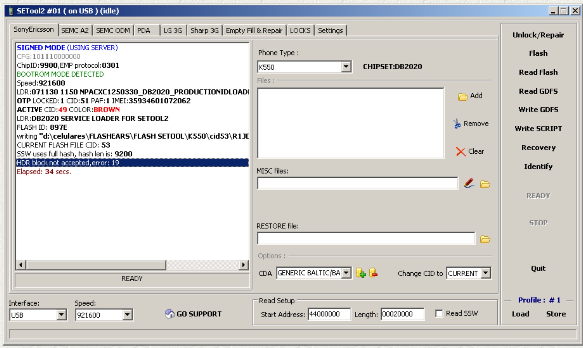
Task: Click the CDA add green plus icon
Action: 361,273
